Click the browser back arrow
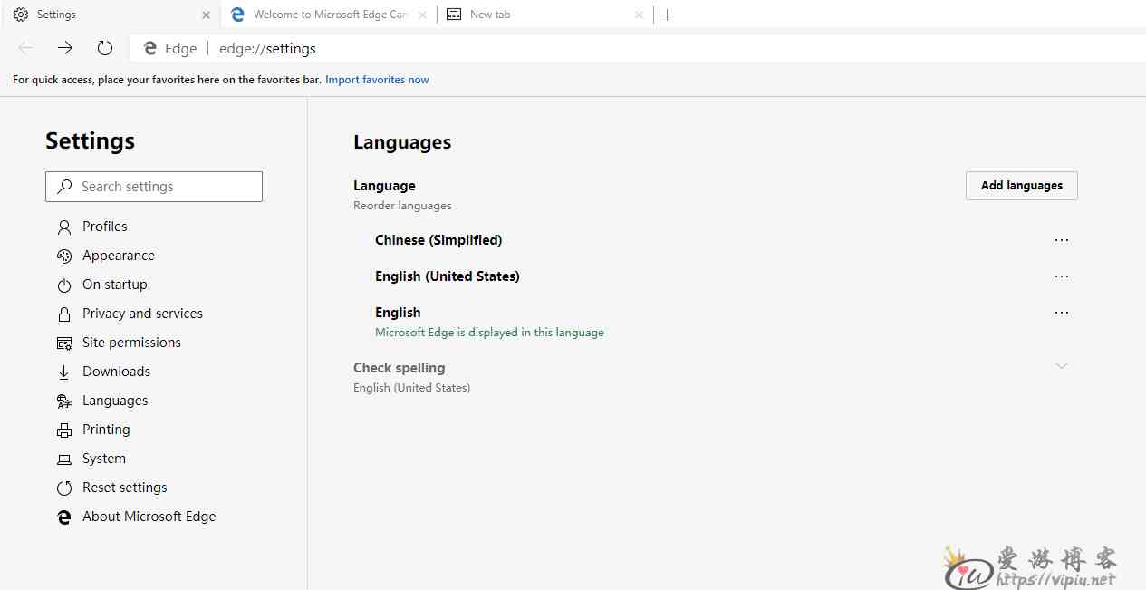Viewport: 1146px width, 590px height. [x=25, y=48]
